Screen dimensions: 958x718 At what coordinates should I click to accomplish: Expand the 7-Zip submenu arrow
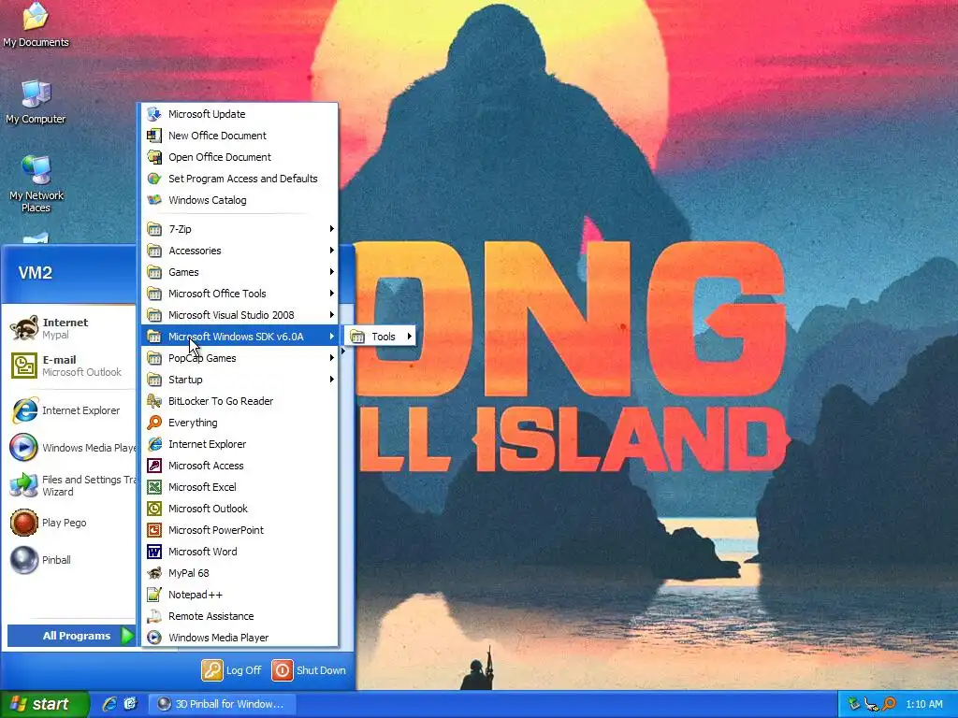(331, 229)
